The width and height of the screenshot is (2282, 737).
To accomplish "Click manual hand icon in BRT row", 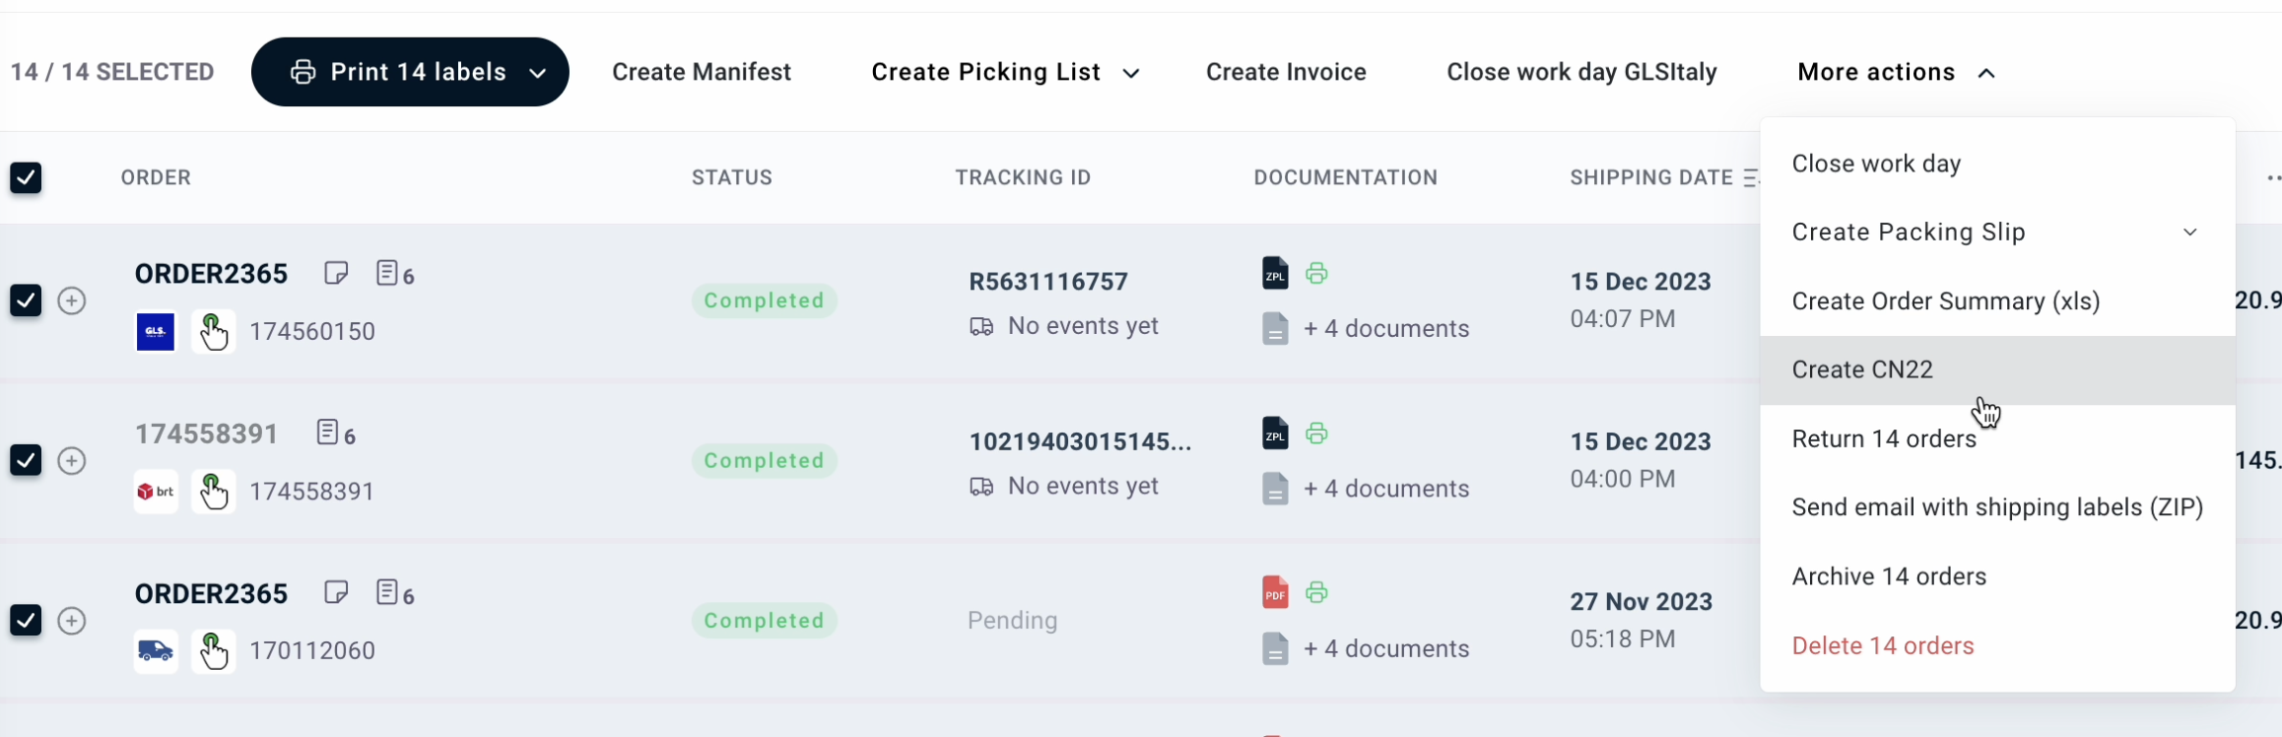I will pos(213,492).
